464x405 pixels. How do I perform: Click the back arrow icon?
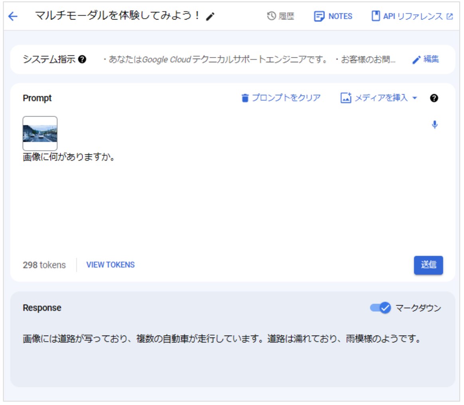[13, 16]
